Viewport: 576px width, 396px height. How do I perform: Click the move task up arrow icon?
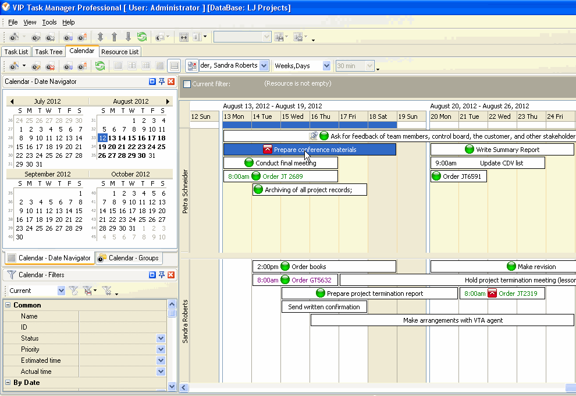[114, 37]
